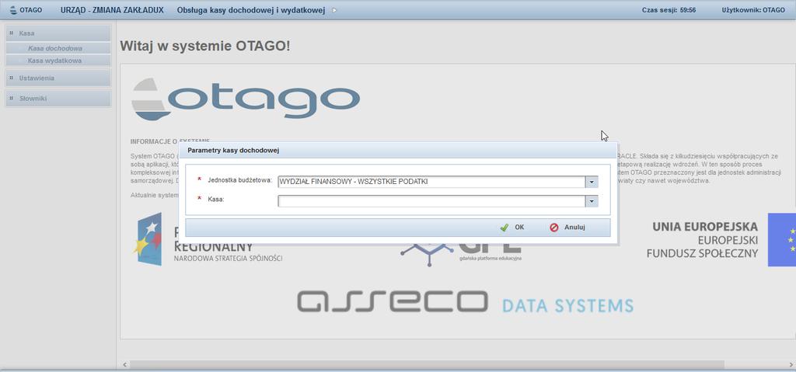Screen dimensions: 796x372
Task: Click the 'Czas sesji' timer text
Action: pyautogui.click(x=669, y=10)
